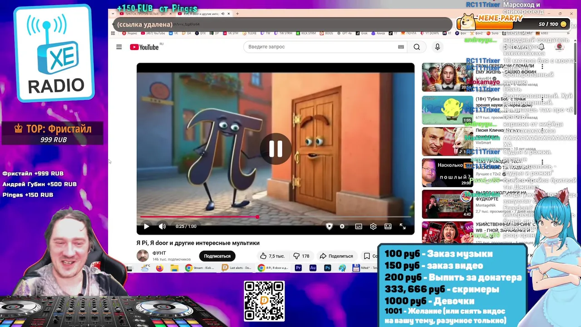581x327 pixels.
Task: Click the search magnifier button
Action: click(x=417, y=47)
